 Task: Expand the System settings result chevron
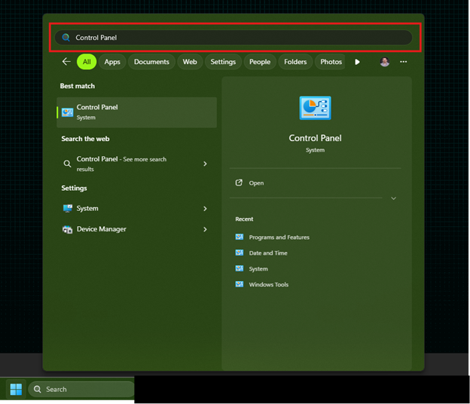205,209
